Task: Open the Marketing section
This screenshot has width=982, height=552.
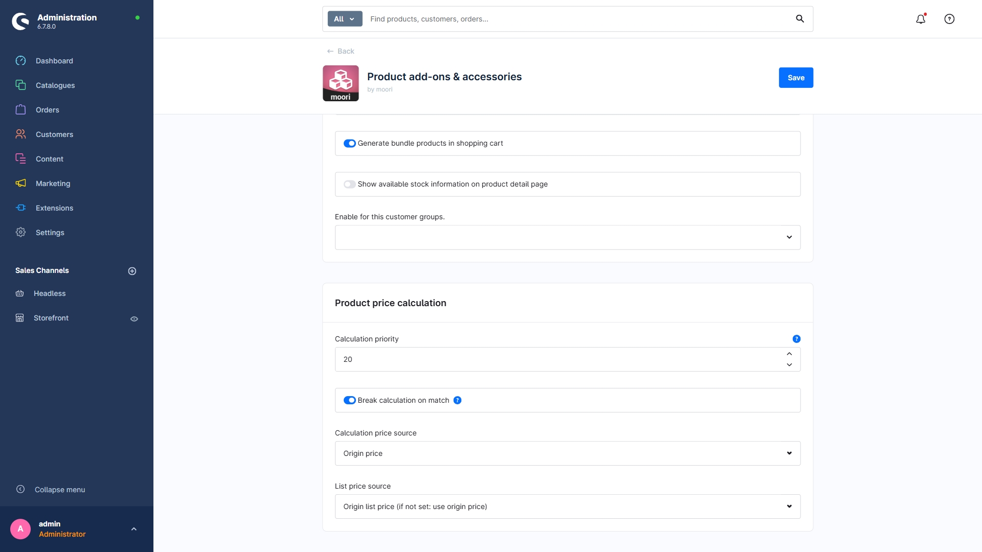Action: coord(53,183)
